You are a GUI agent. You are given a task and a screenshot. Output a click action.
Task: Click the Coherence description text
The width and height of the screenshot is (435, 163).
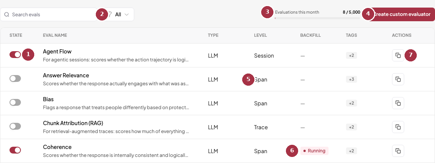pos(116,155)
